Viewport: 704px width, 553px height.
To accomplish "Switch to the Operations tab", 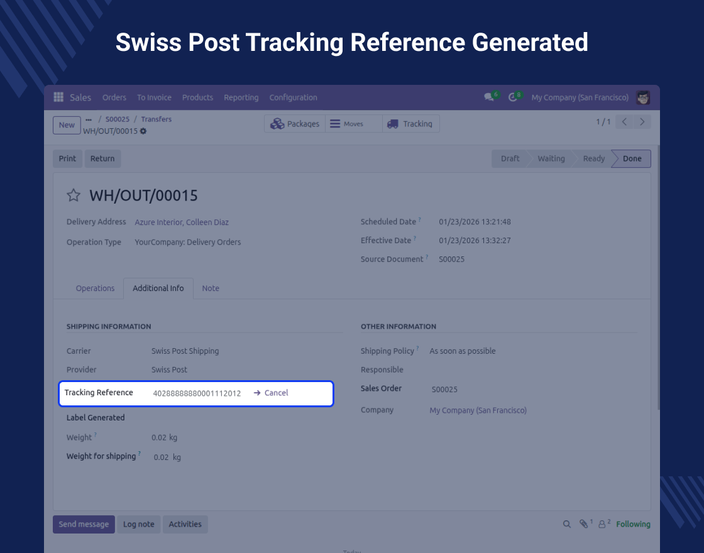I will click(95, 288).
